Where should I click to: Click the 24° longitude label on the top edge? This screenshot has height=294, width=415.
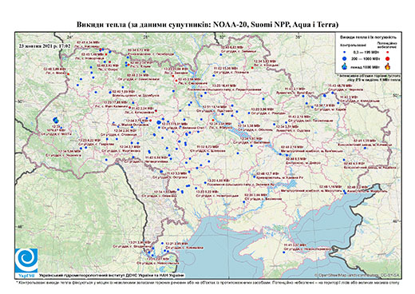tap(69, 37)
